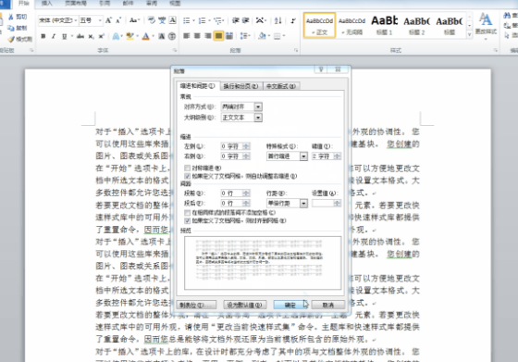This screenshot has height=362, width=518.
Task: Open the Font dialog launcher
Action: coord(175,50)
